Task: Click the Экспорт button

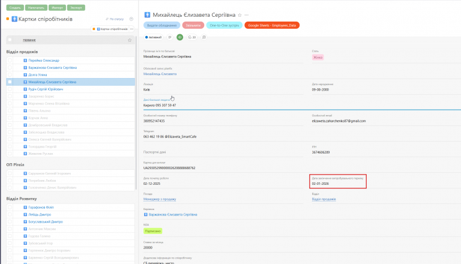Action: pyautogui.click(x=76, y=8)
